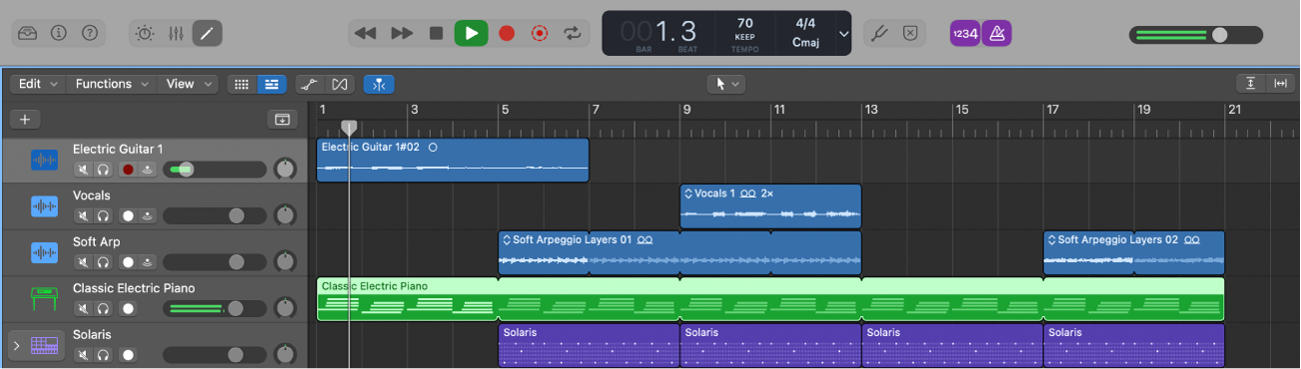Screen dimensions: 1301x369
Task: Switch to grid view button
Action: 241,85
